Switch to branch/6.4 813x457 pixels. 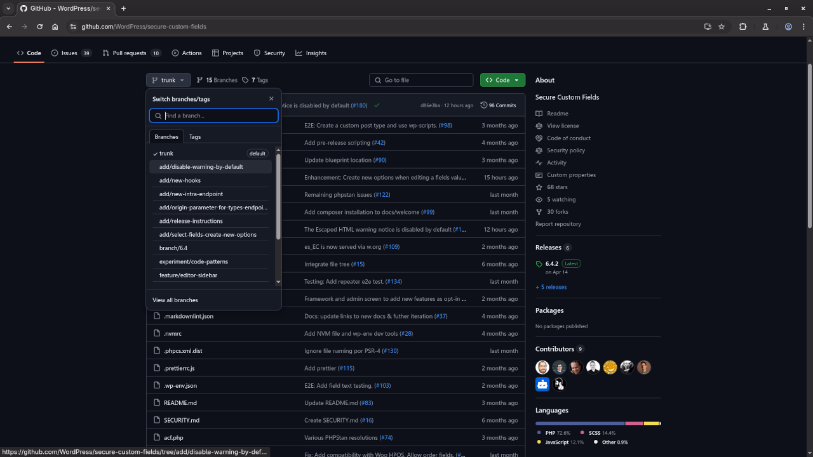[210, 248]
